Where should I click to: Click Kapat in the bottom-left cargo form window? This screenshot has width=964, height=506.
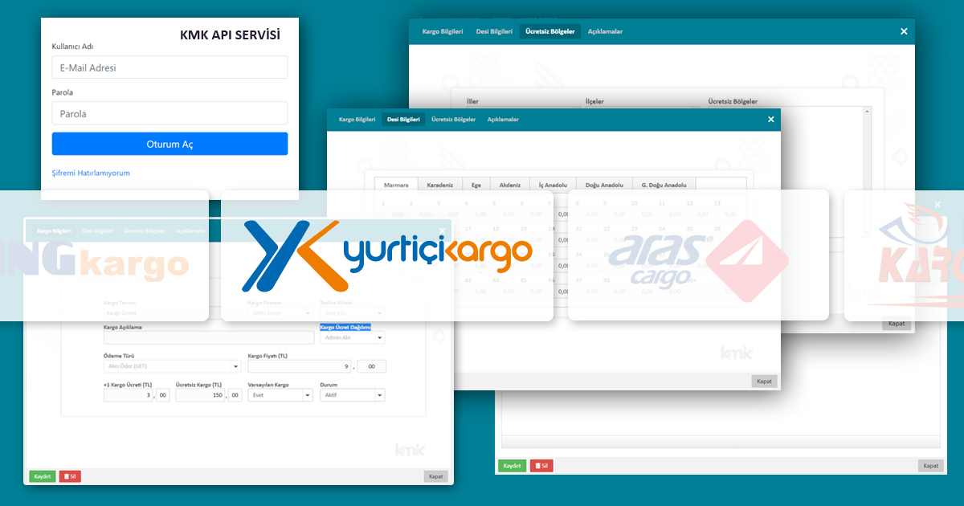click(436, 476)
